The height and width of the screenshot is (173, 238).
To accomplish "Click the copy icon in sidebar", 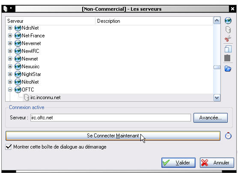I will (228, 49).
